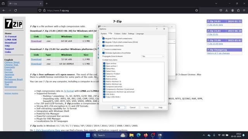Open the LZMA SDK sidebar link
The height and width of the screenshot is (139, 248).
coord(10,39)
